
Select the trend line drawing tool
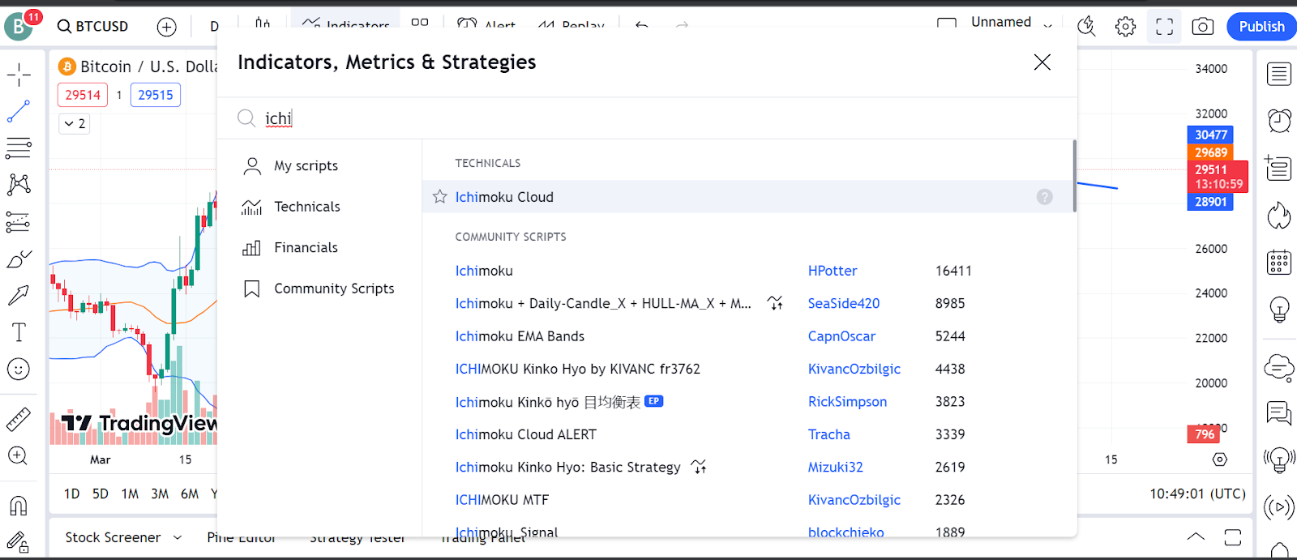click(19, 112)
